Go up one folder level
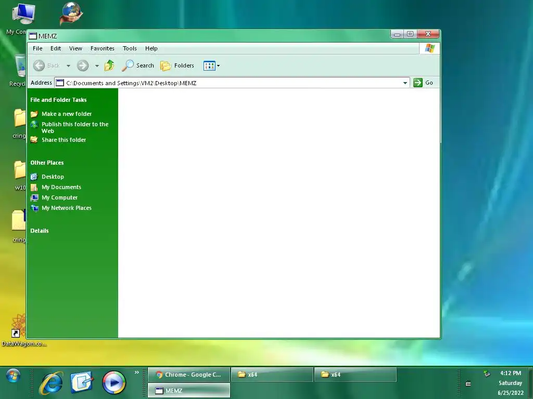This screenshot has width=533, height=399. click(x=109, y=65)
